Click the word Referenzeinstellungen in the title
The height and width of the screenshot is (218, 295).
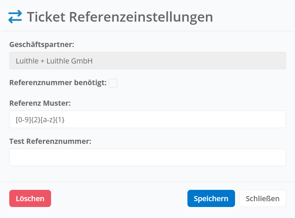(141, 18)
